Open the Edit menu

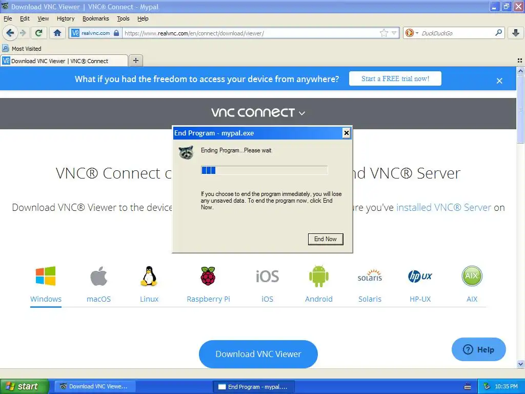[25, 18]
